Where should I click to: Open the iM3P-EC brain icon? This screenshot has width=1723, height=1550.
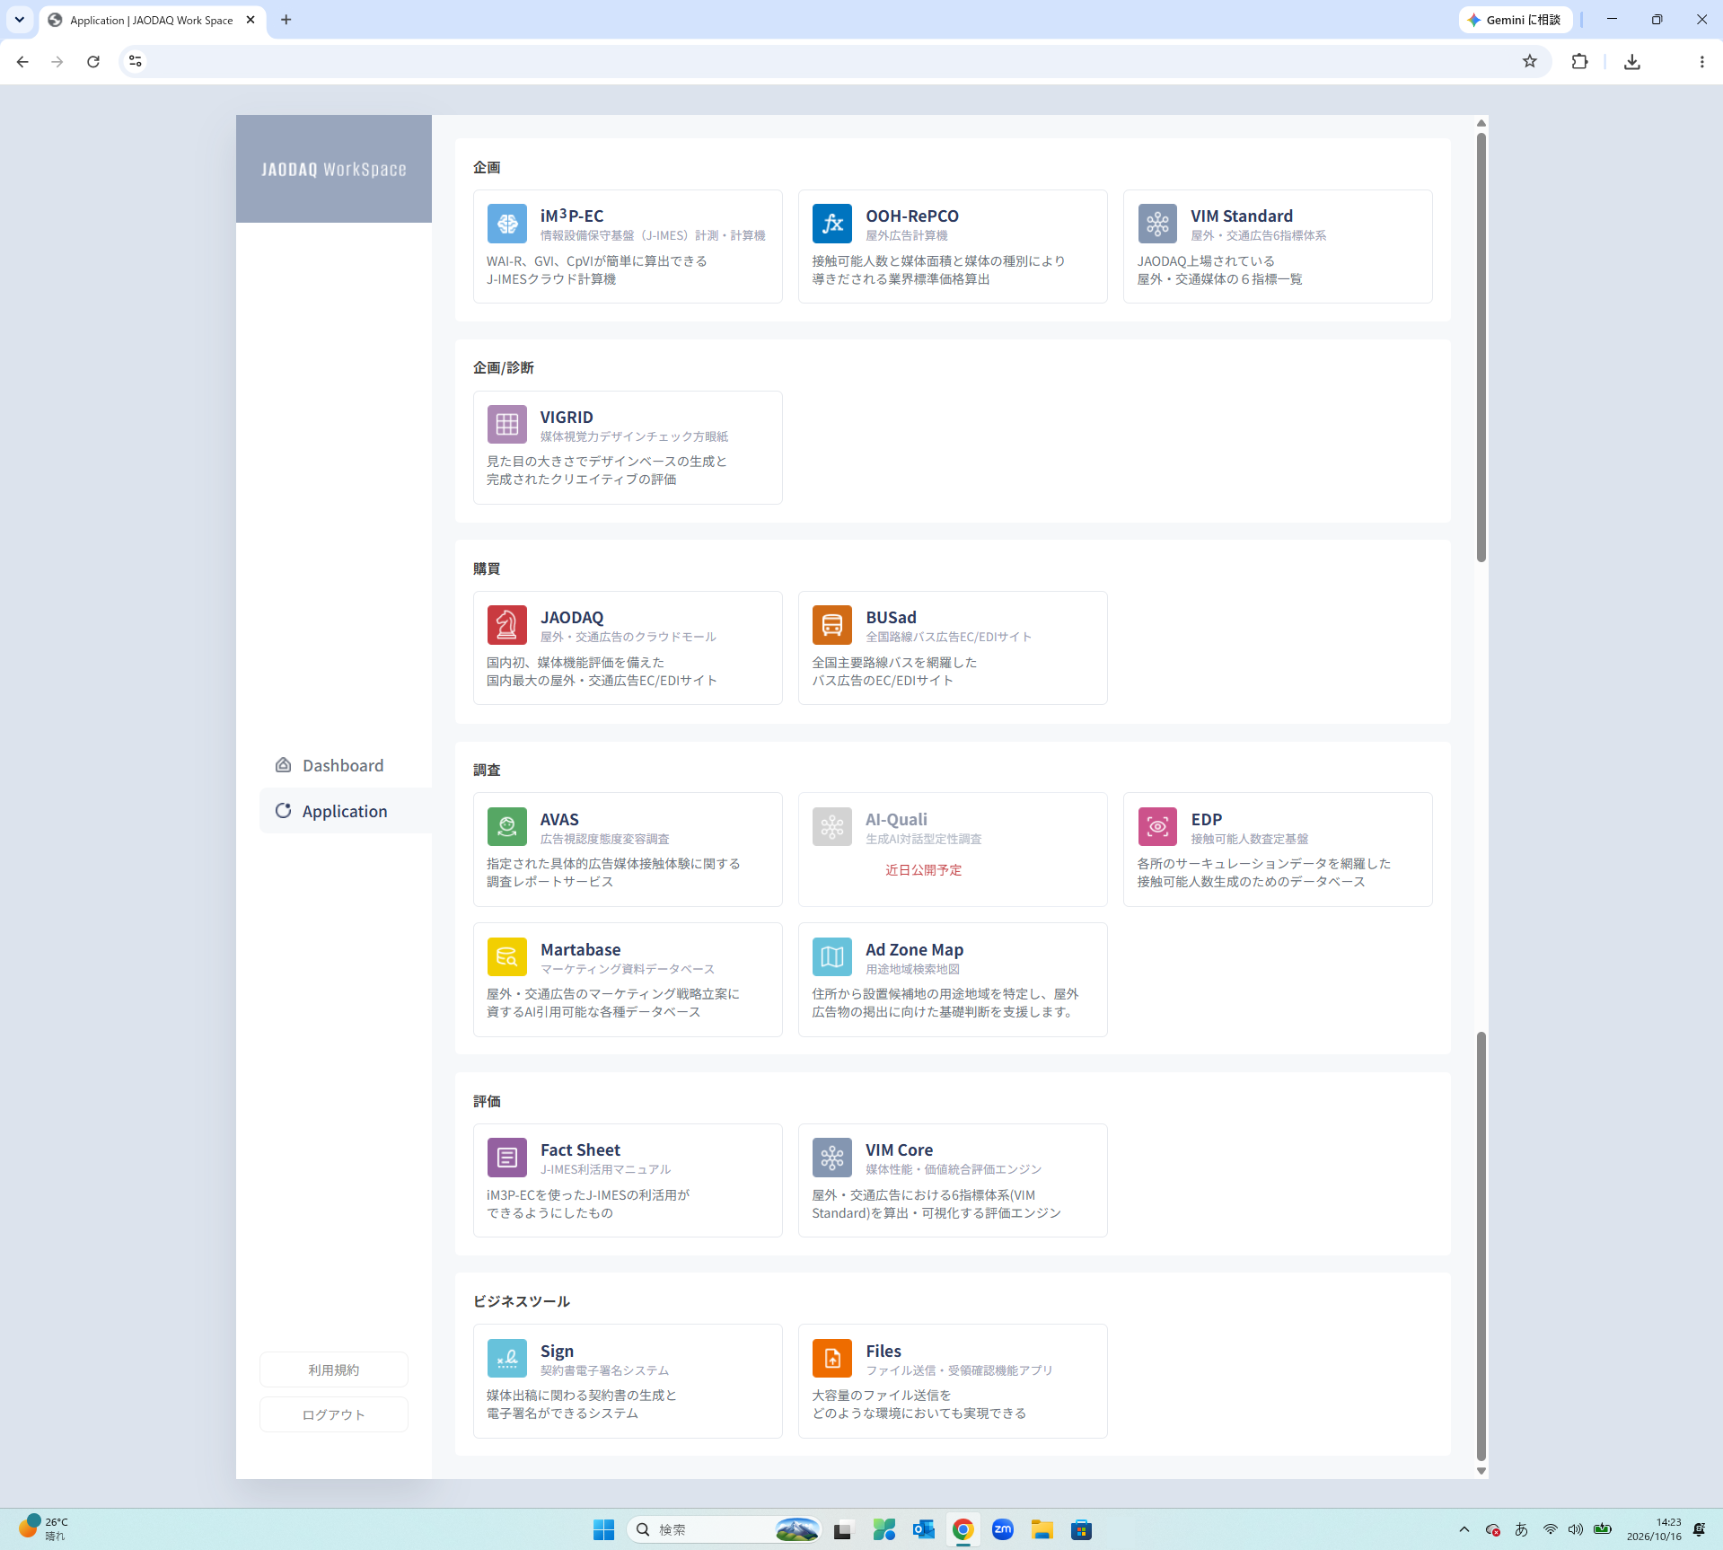(x=506, y=224)
